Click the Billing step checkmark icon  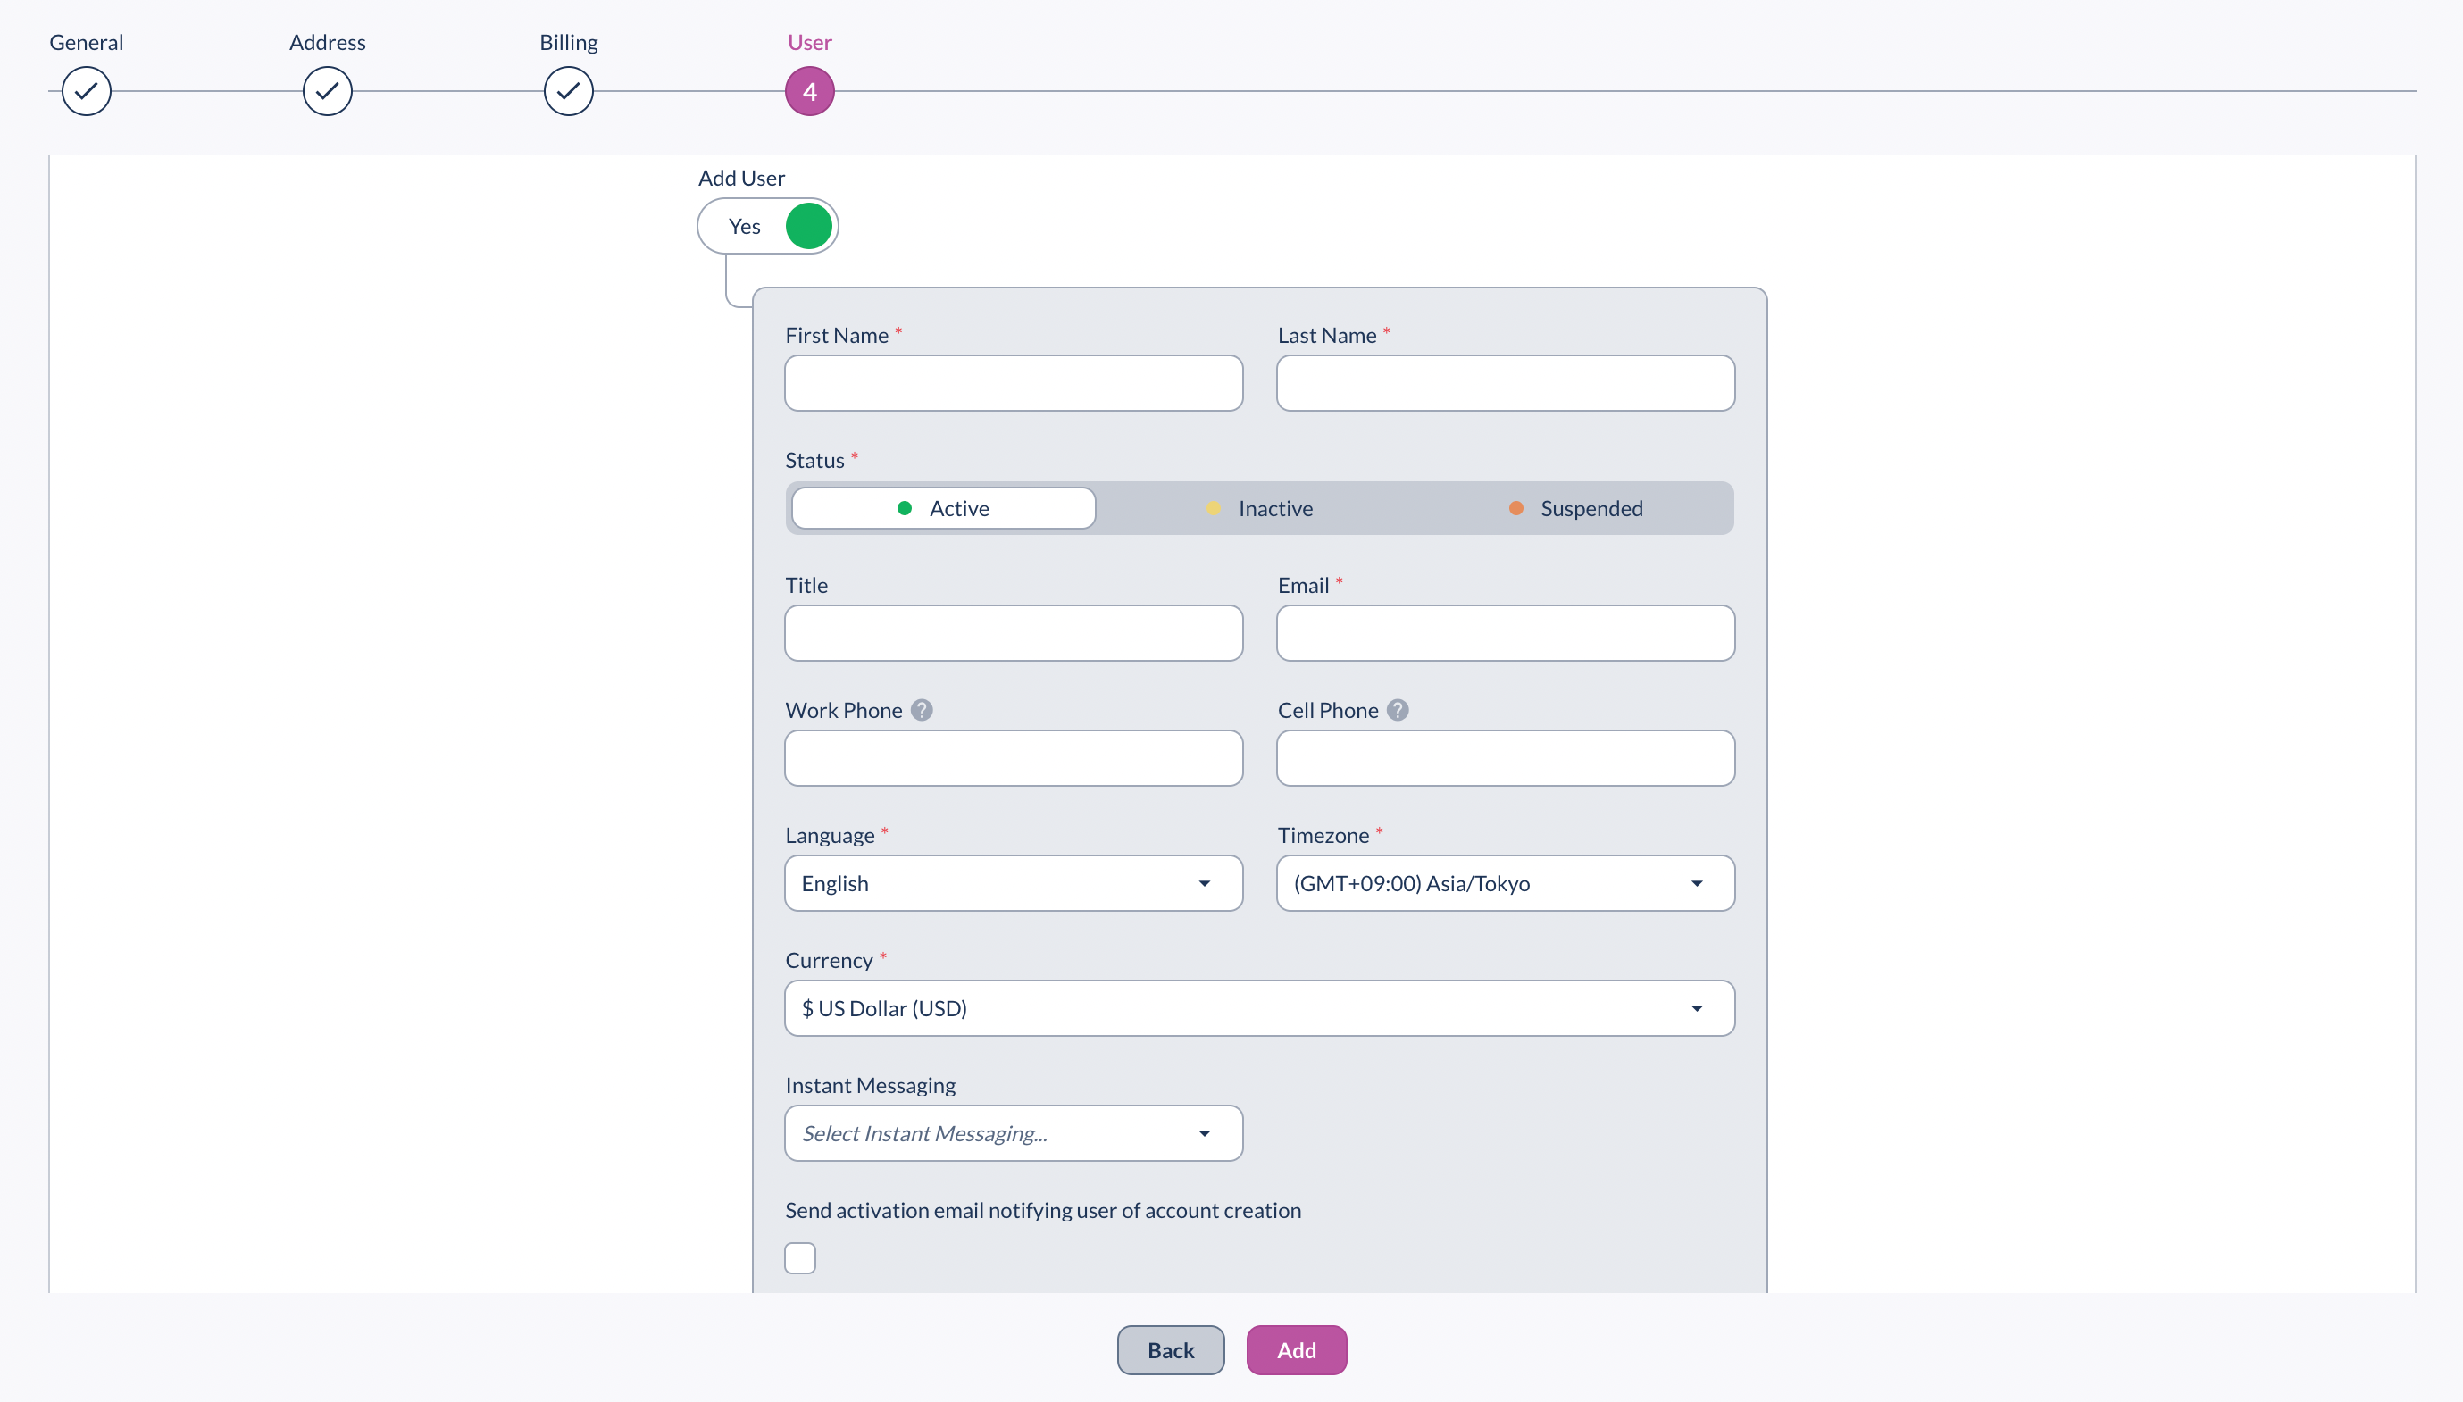pos(568,91)
